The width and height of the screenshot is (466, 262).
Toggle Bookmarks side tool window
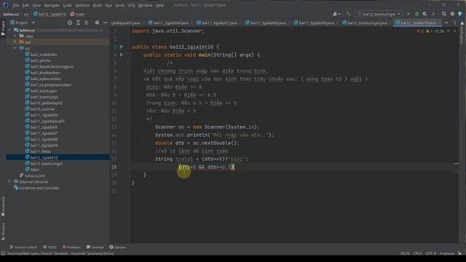pos(3,206)
